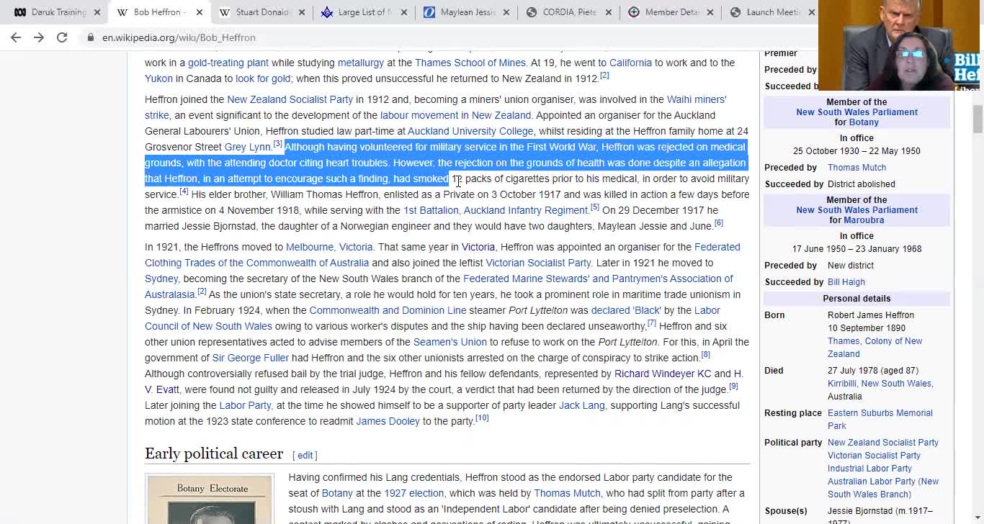Open the Waihi miners' strike link

click(x=697, y=99)
